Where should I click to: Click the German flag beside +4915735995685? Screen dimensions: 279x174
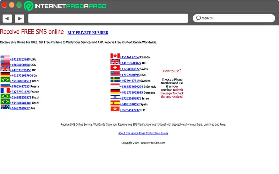pos(115,91)
